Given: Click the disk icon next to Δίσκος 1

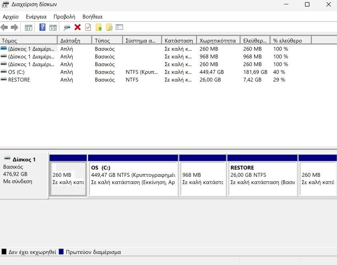Looking at the screenshot, I should tap(7, 159).
